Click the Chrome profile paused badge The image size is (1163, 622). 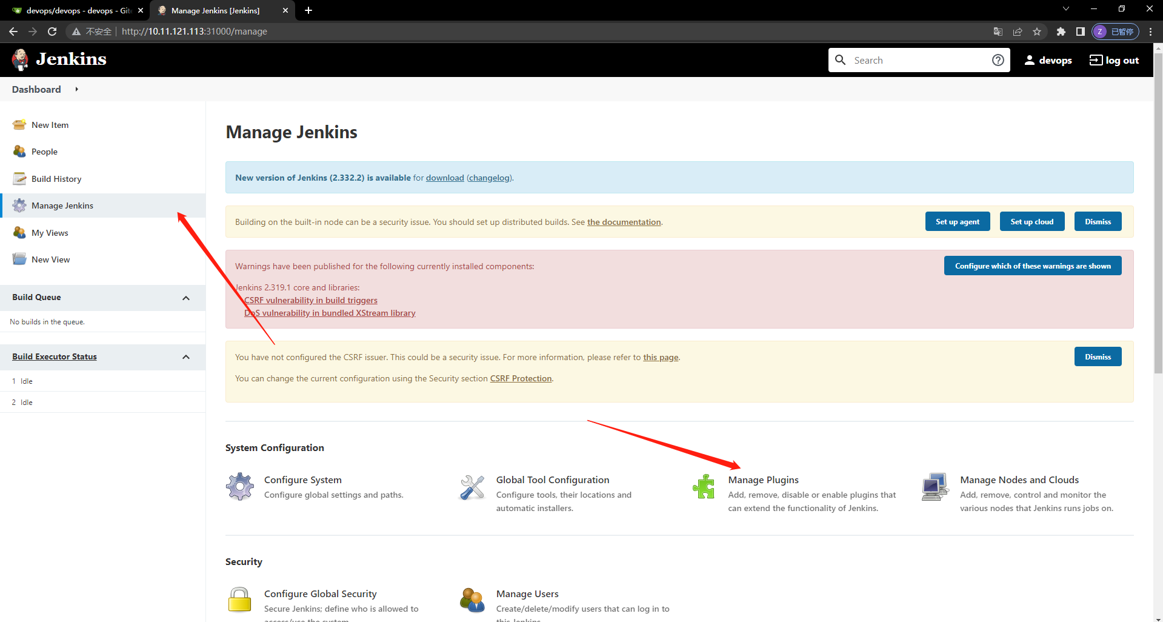click(x=1115, y=32)
